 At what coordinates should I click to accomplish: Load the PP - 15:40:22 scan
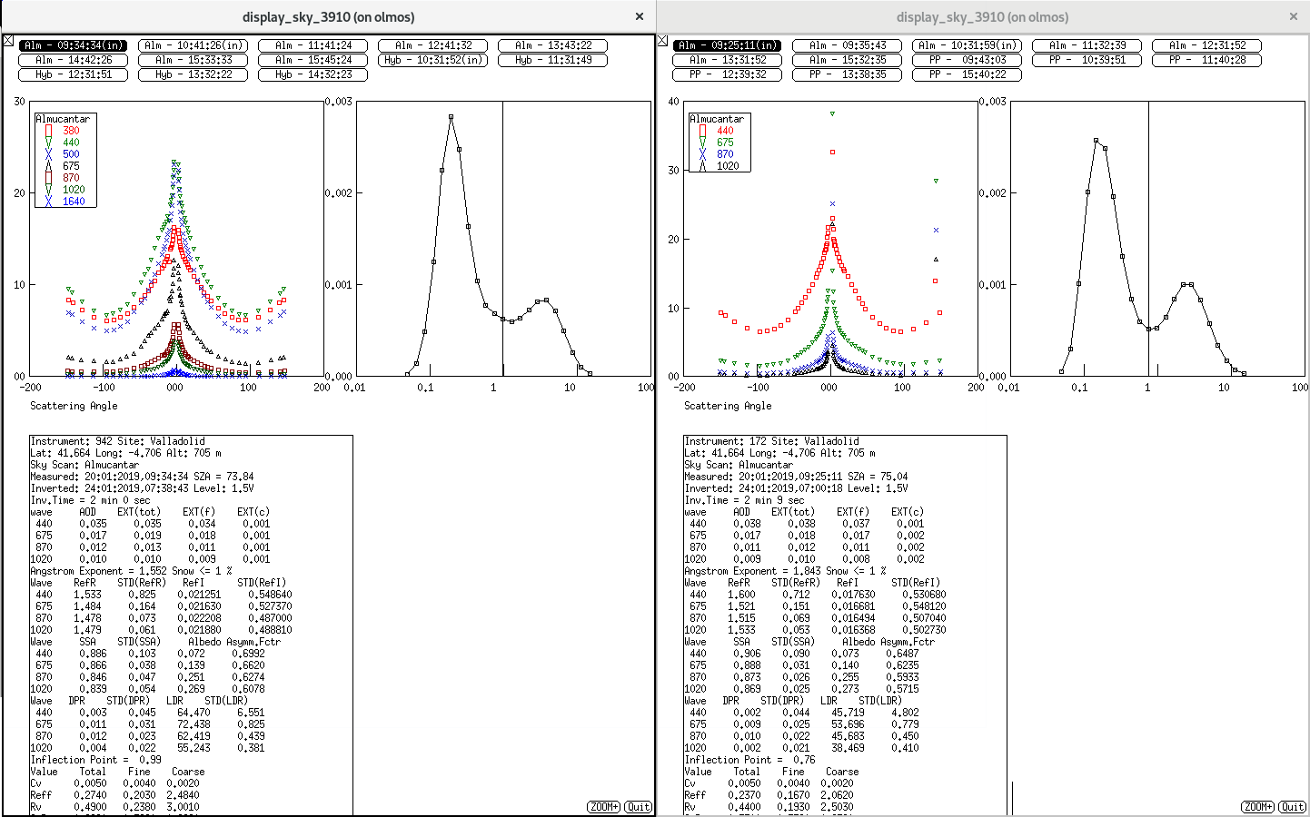click(x=967, y=74)
